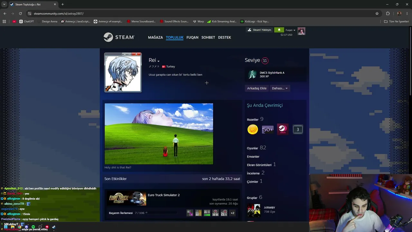This screenshot has height=232, width=412.
Task: Show the +2 more achievements
Action: pos(232,213)
